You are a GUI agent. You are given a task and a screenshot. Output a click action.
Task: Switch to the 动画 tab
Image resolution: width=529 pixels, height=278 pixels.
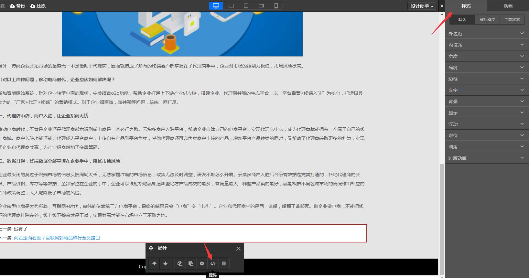(x=508, y=6)
